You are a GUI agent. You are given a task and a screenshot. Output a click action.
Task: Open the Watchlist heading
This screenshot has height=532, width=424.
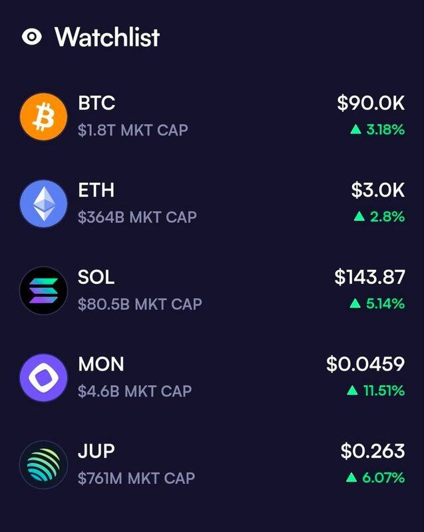(x=106, y=37)
